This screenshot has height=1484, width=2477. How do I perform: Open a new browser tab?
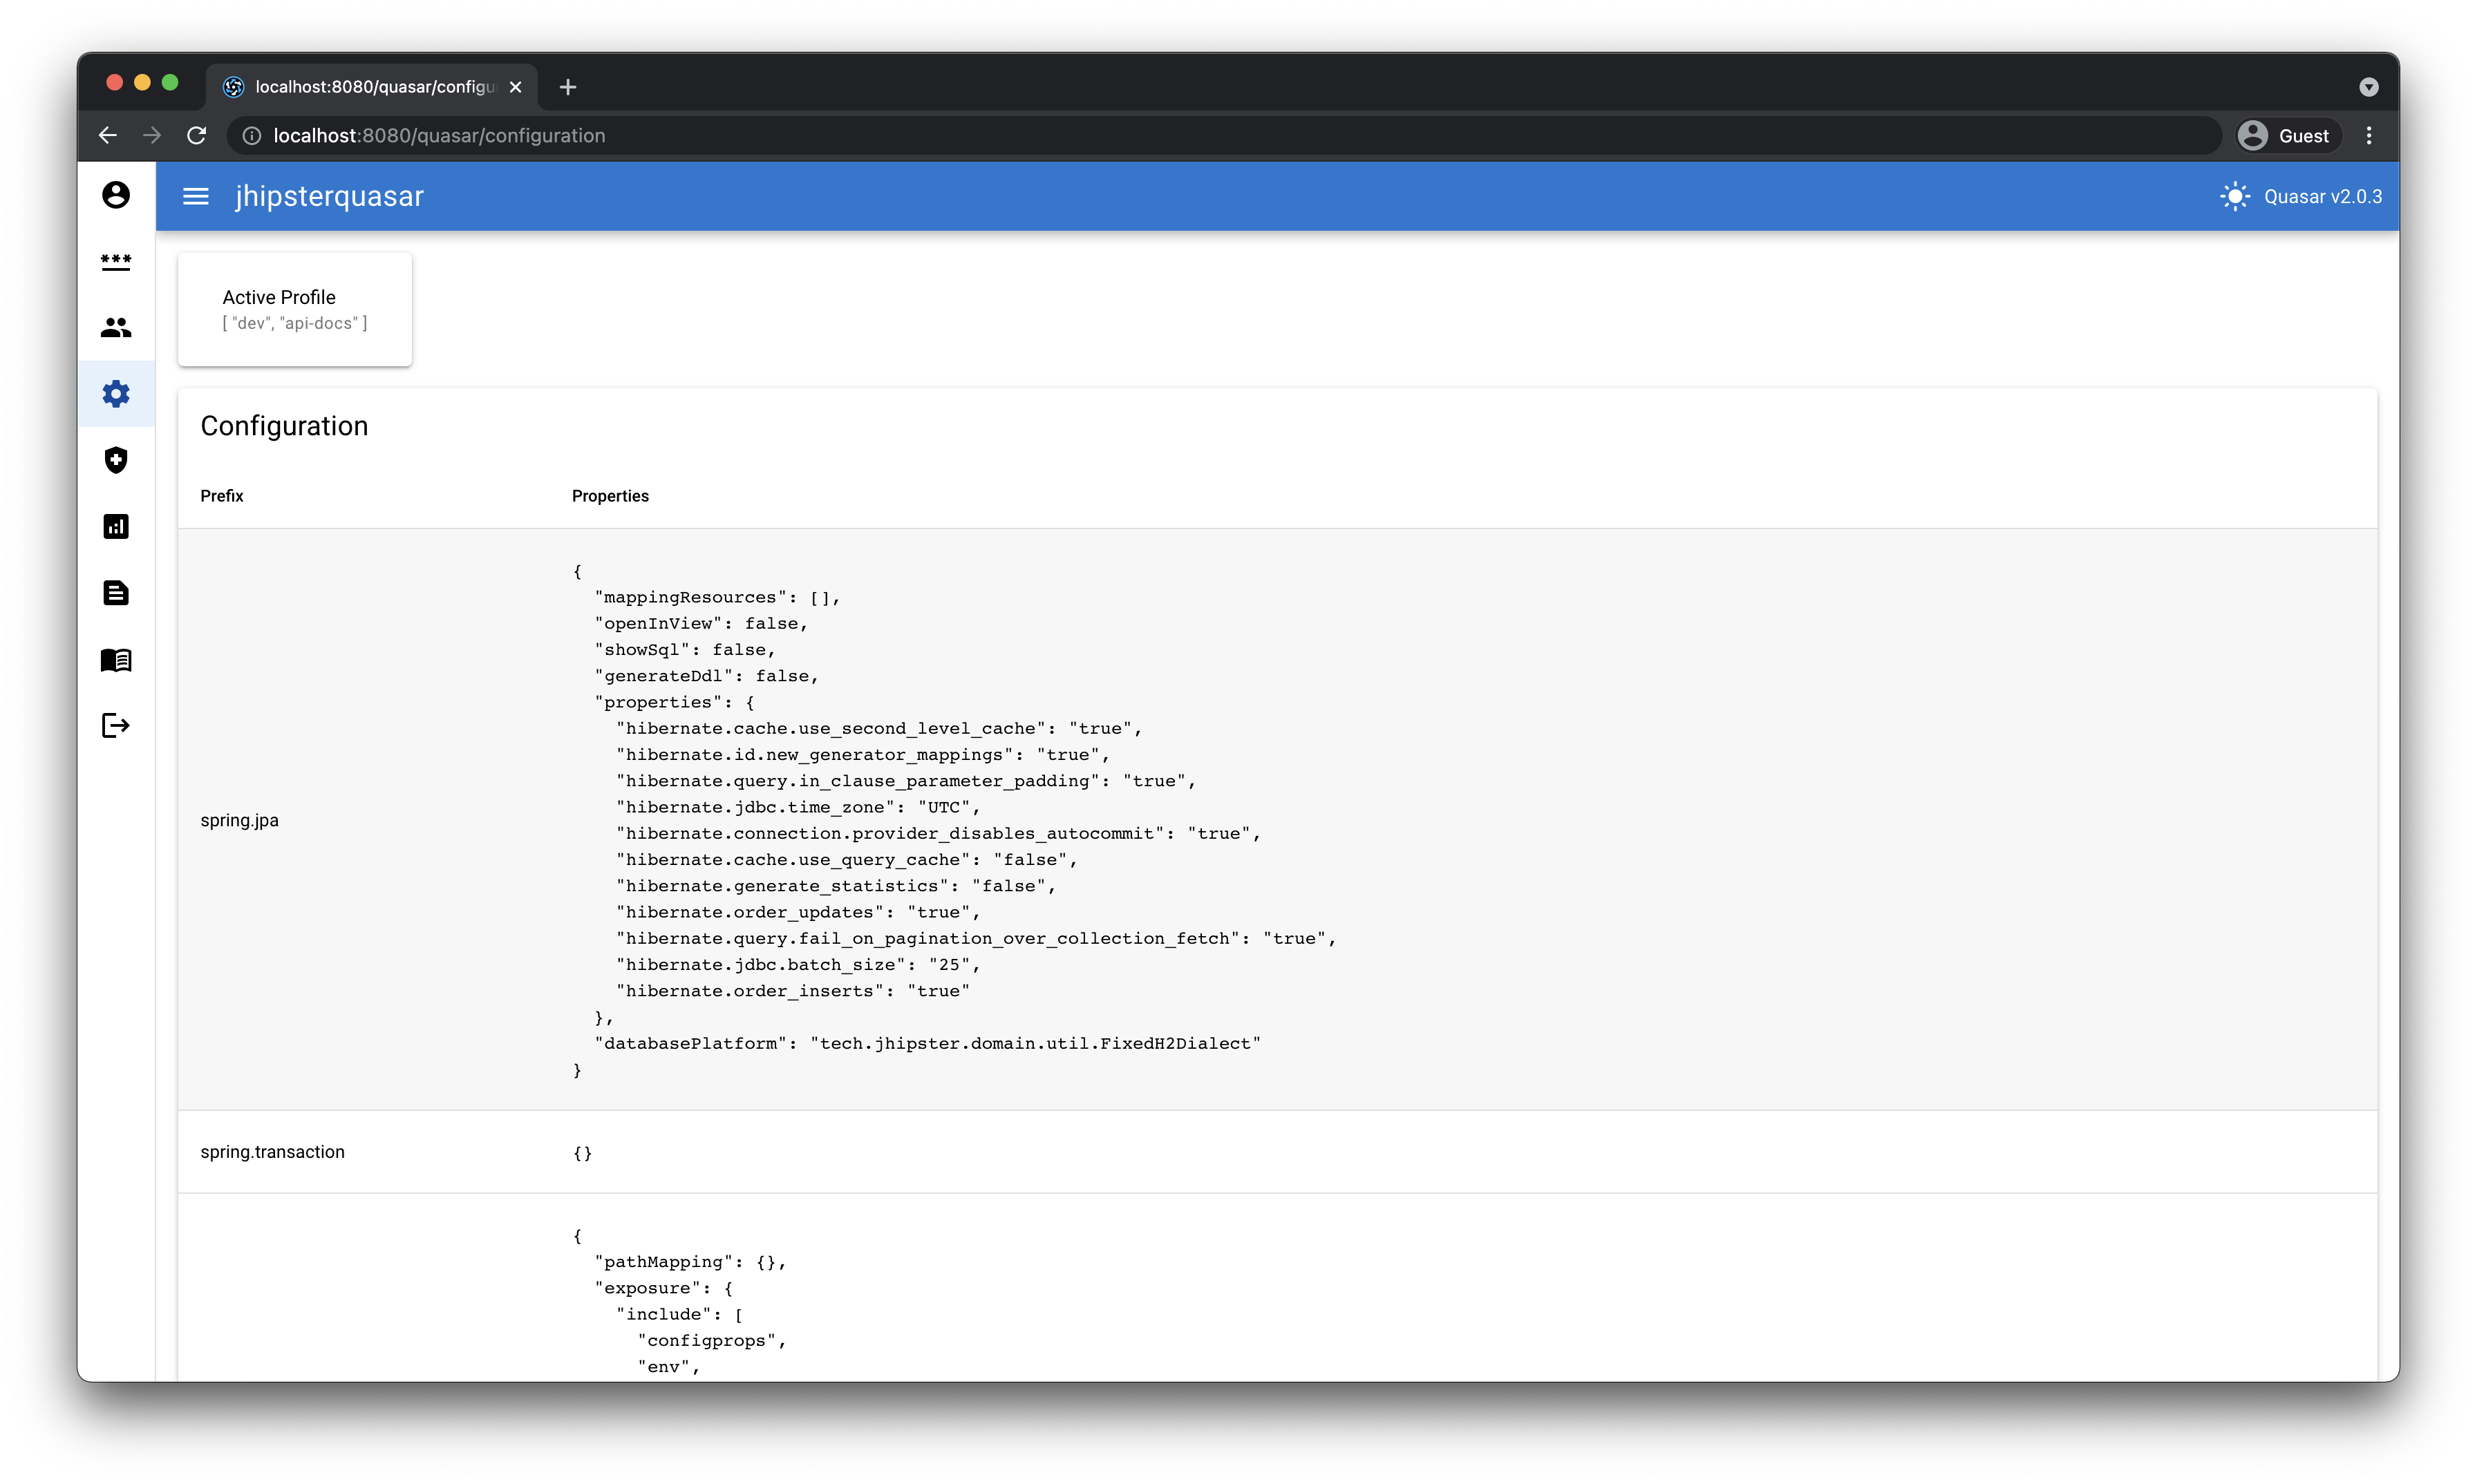tap(567, 87)
